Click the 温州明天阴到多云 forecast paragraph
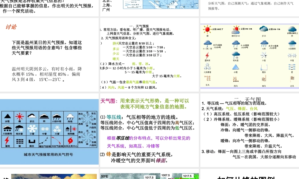The width and height of the screenshot is (299, 179). point(47,74)
